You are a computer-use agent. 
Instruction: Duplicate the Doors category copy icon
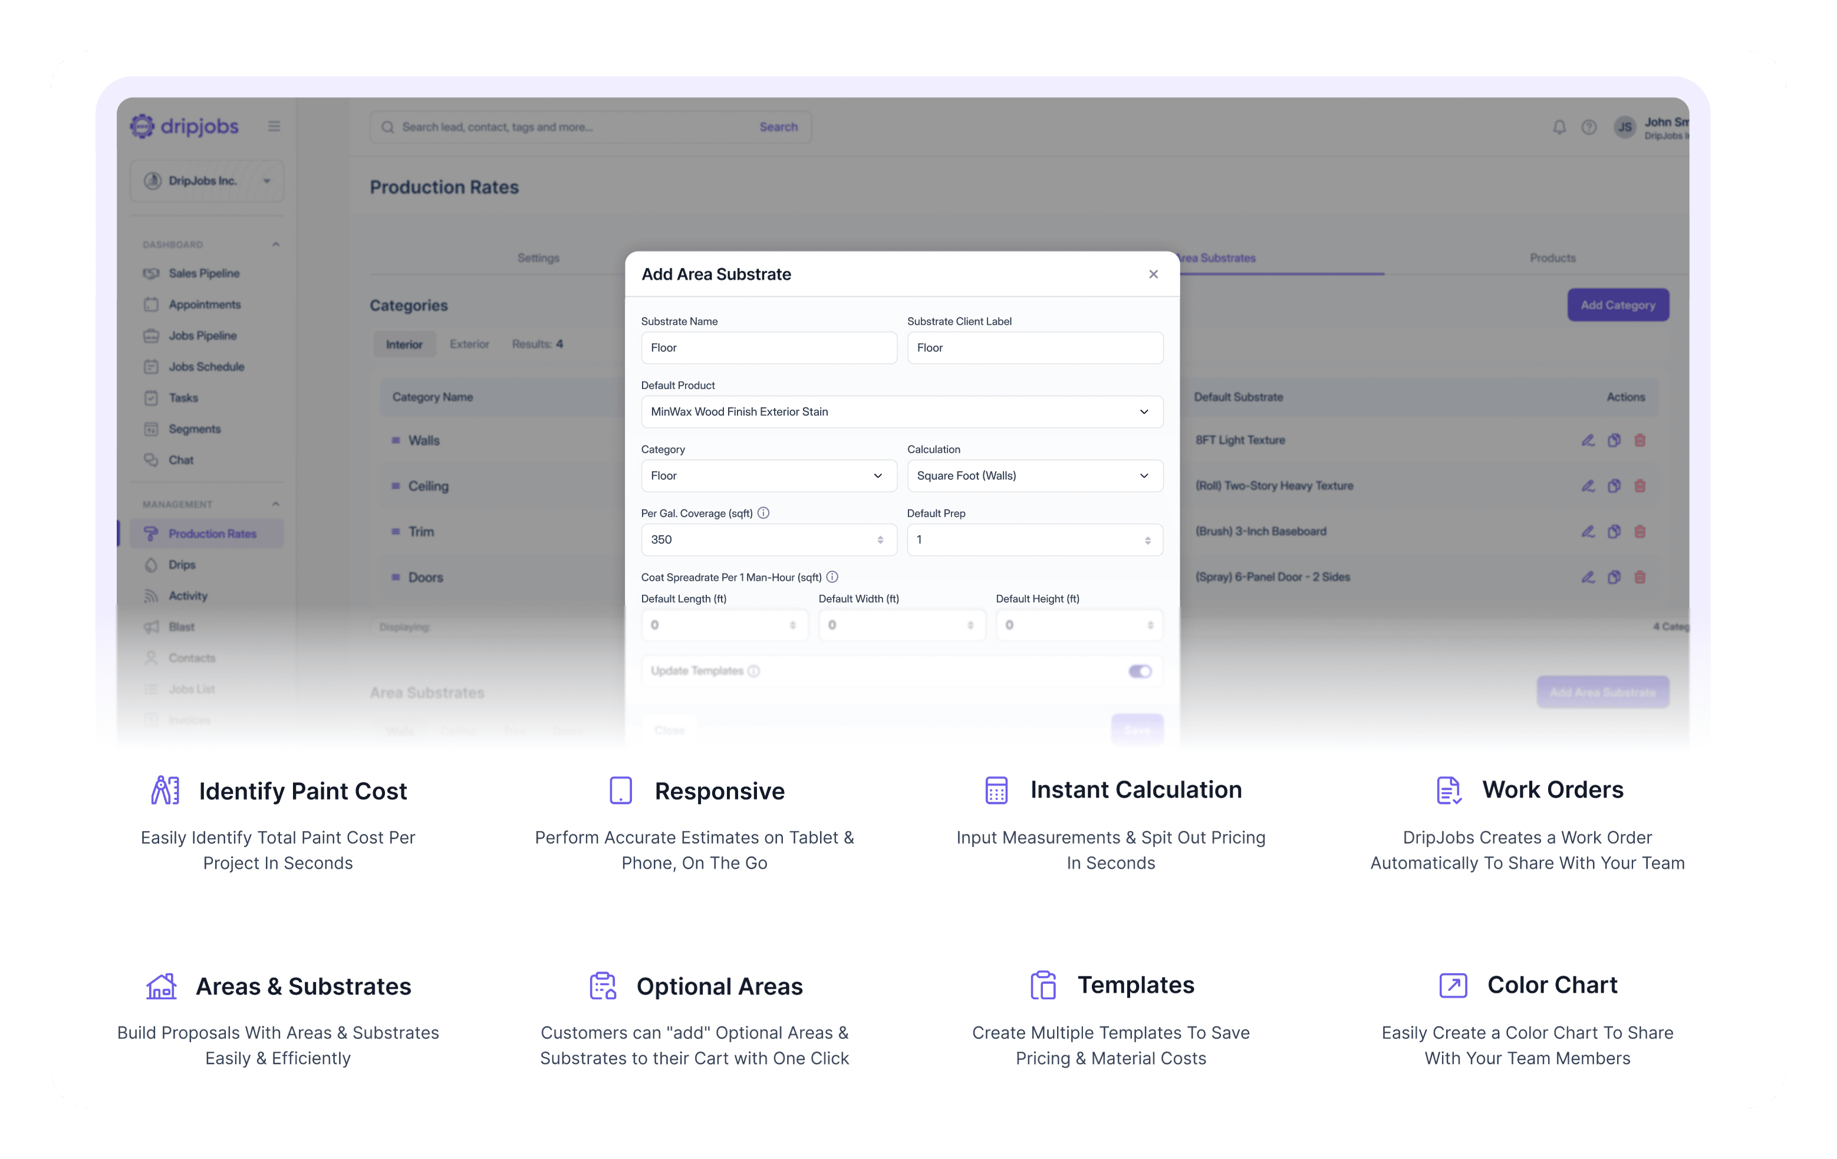1614,578
